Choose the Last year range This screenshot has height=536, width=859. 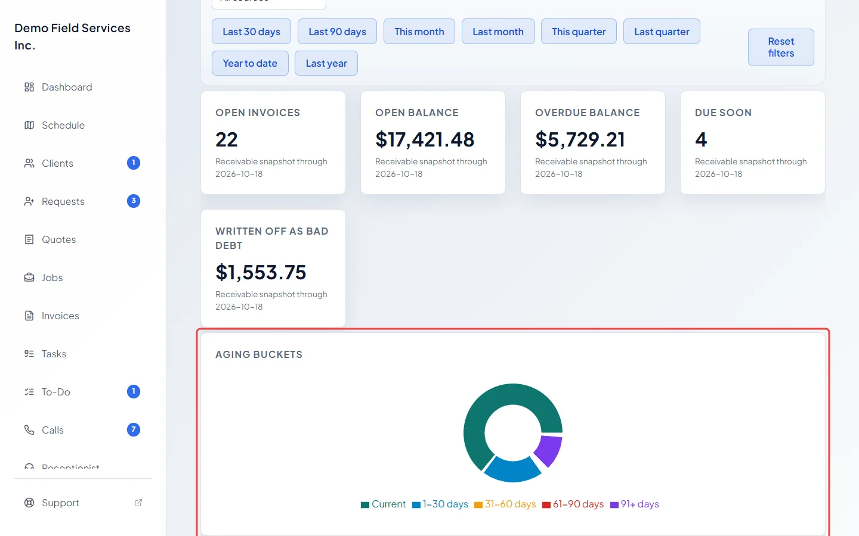[326, 63]
